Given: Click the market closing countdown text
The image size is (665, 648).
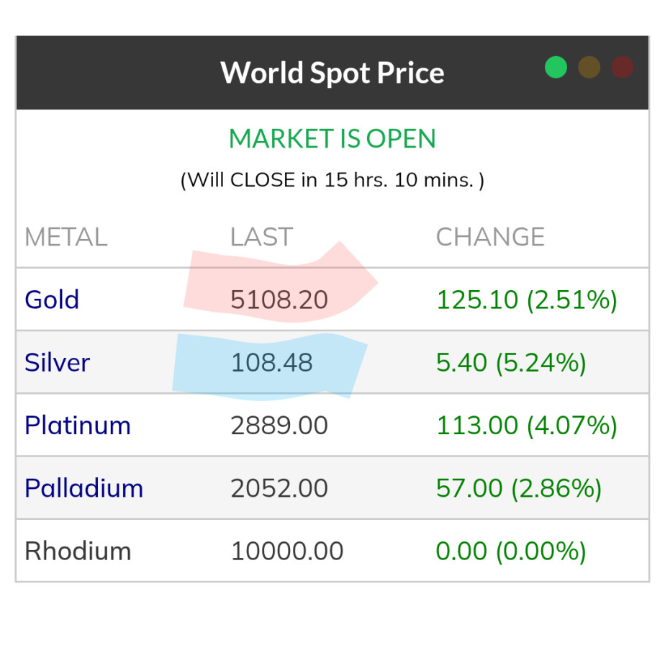Looking at the screenshot, I should (x=332, y=179).
